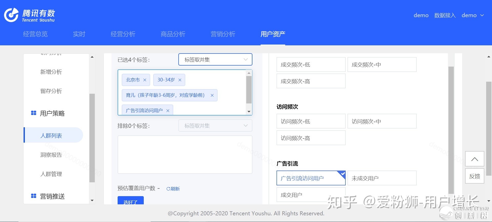492x222 pixels.
Task: Open the exclude-tags 标签取并集 dropdown
Action: [x=215, y=126]
